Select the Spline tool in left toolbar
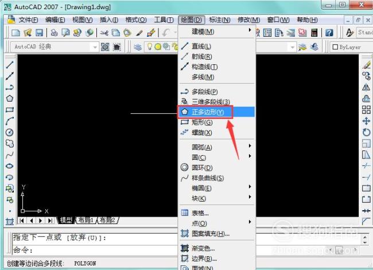This screenshot has height=270, width=373. pos(10,155)
